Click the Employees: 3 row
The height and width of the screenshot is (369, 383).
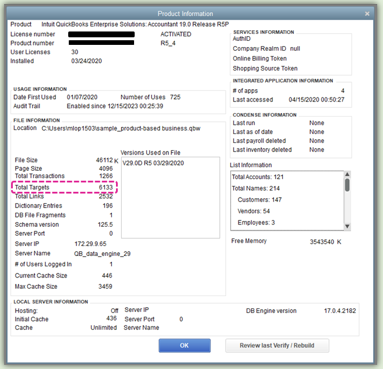[256, 223]
